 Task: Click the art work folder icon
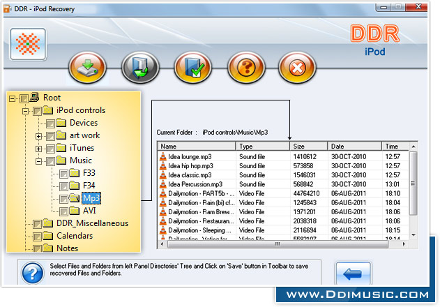click(61, 135)
